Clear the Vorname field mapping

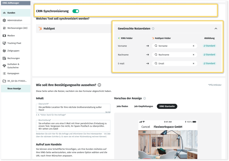click(194, 46)
